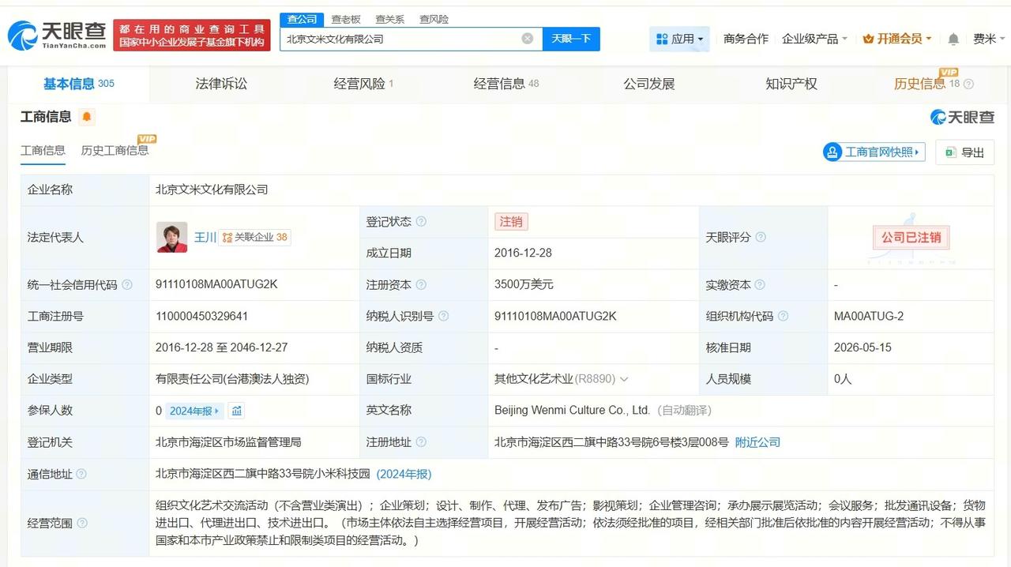This screenshot has height=567, width=1011.
Task: Click the 工商官网快照 button
Action: [874, 152]
